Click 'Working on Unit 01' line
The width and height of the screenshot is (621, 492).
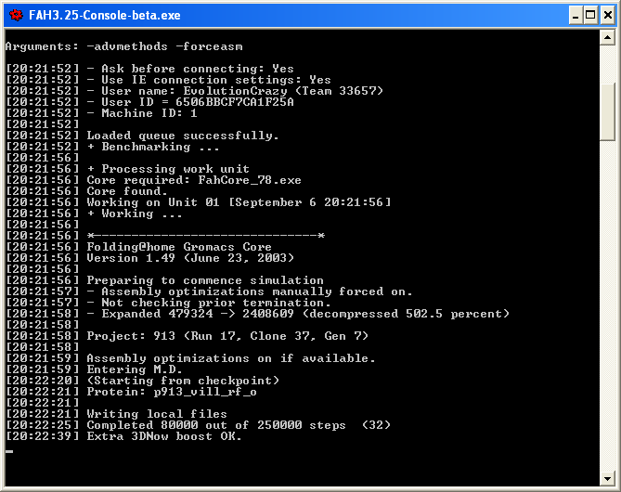[x=199, y=202]
